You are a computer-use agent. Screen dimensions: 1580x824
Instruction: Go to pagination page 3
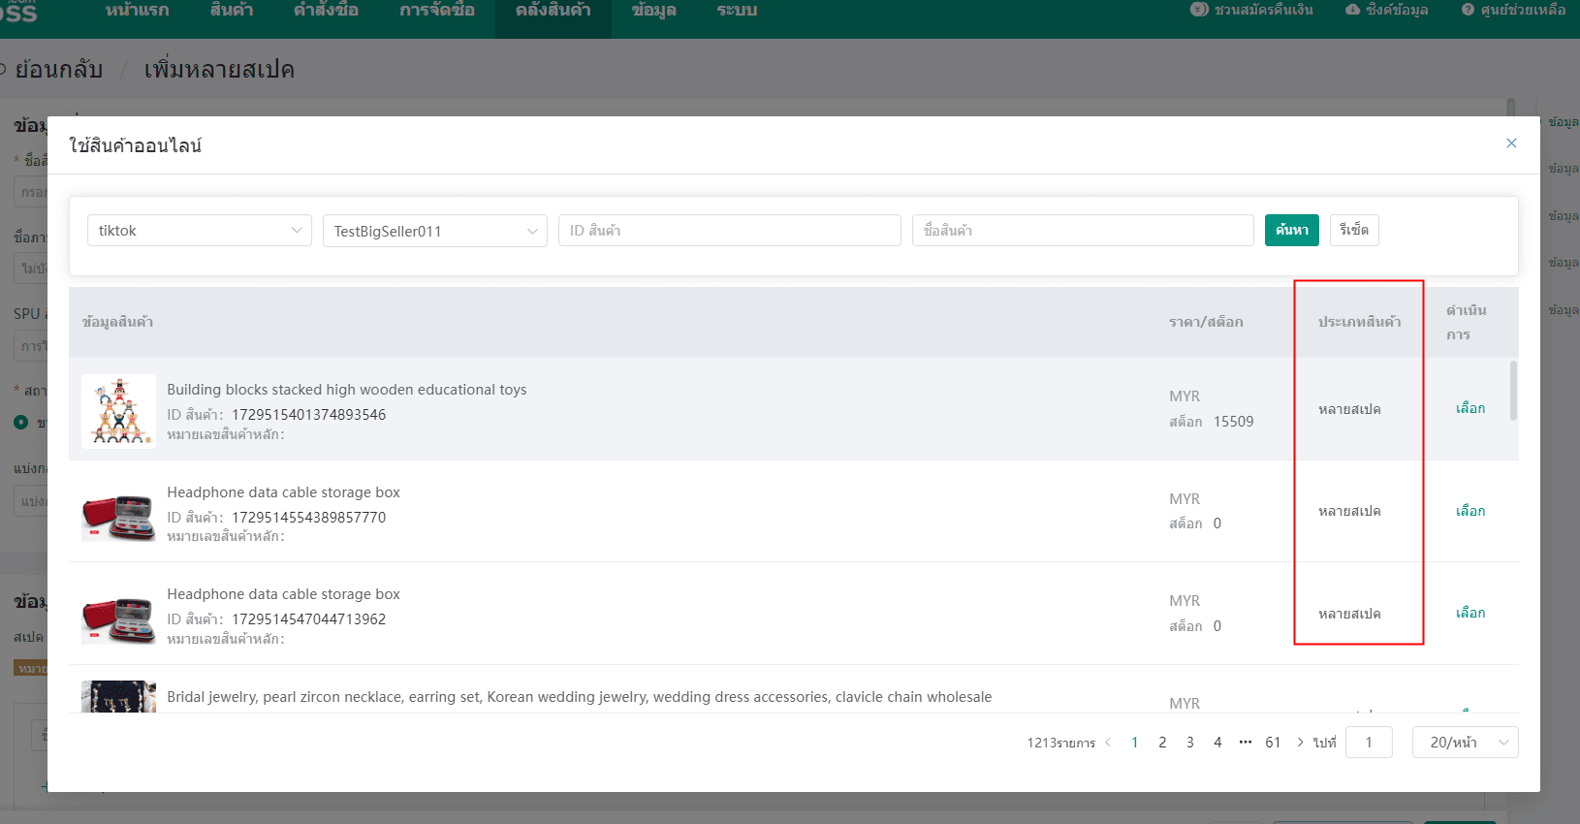(x=1190, y=743)
